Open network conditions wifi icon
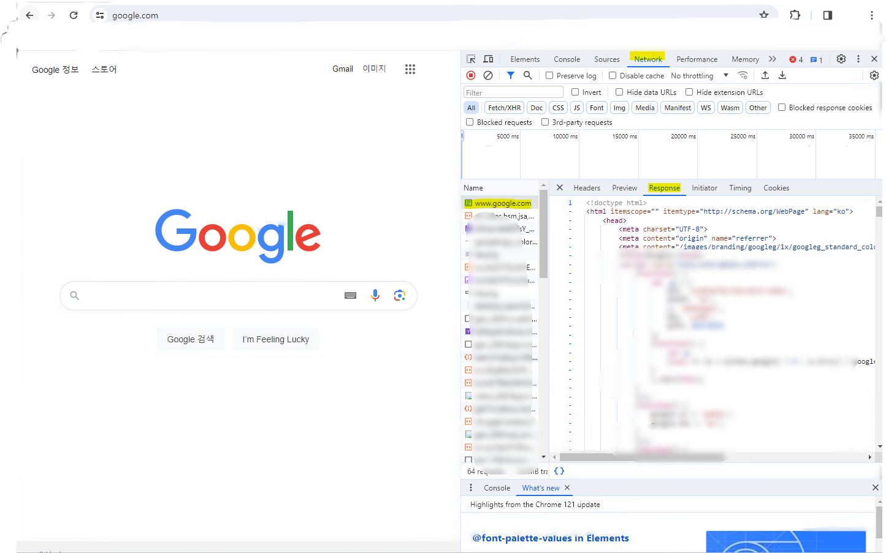Screen dimensions: 886x553 [743, 75]
